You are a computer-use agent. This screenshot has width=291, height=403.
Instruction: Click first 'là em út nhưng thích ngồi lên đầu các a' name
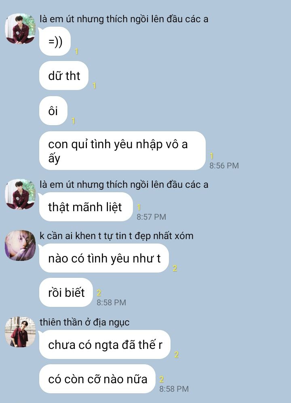[x=124, y=19]
